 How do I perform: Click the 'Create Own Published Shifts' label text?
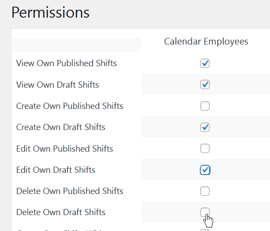[70, 106]
